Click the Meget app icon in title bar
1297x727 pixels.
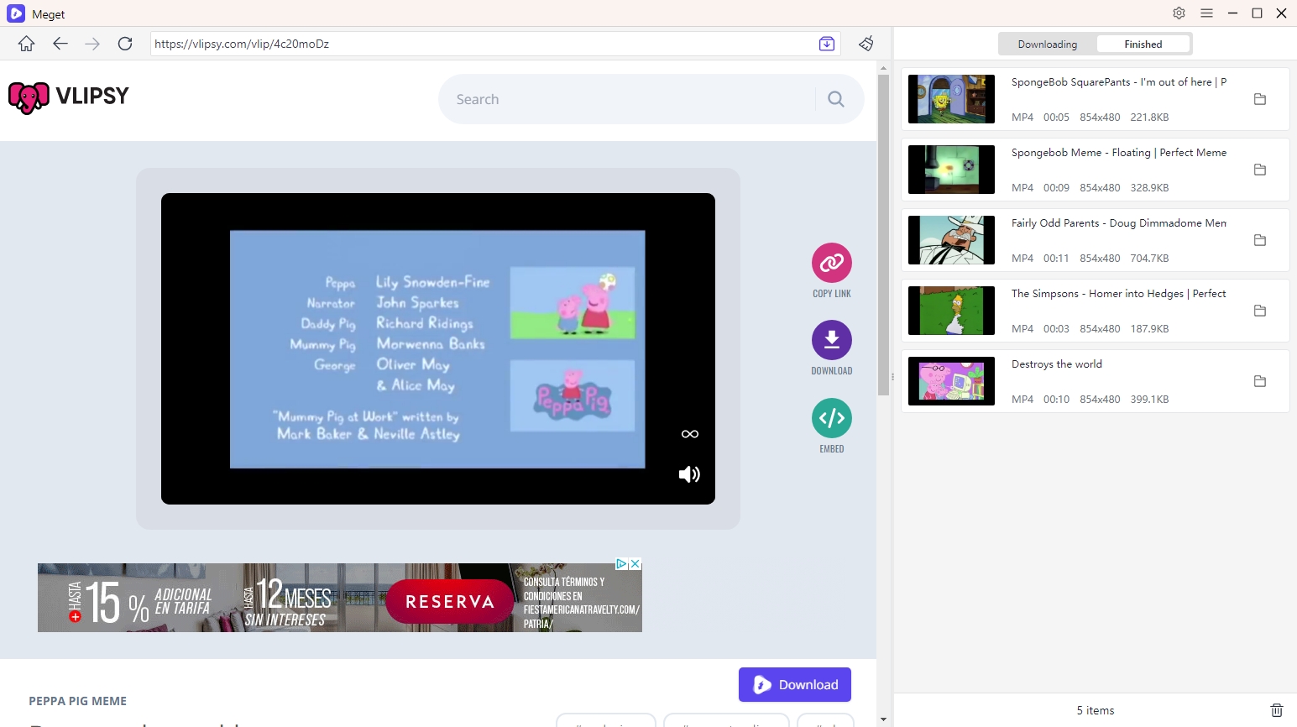[x=15, y=13]
